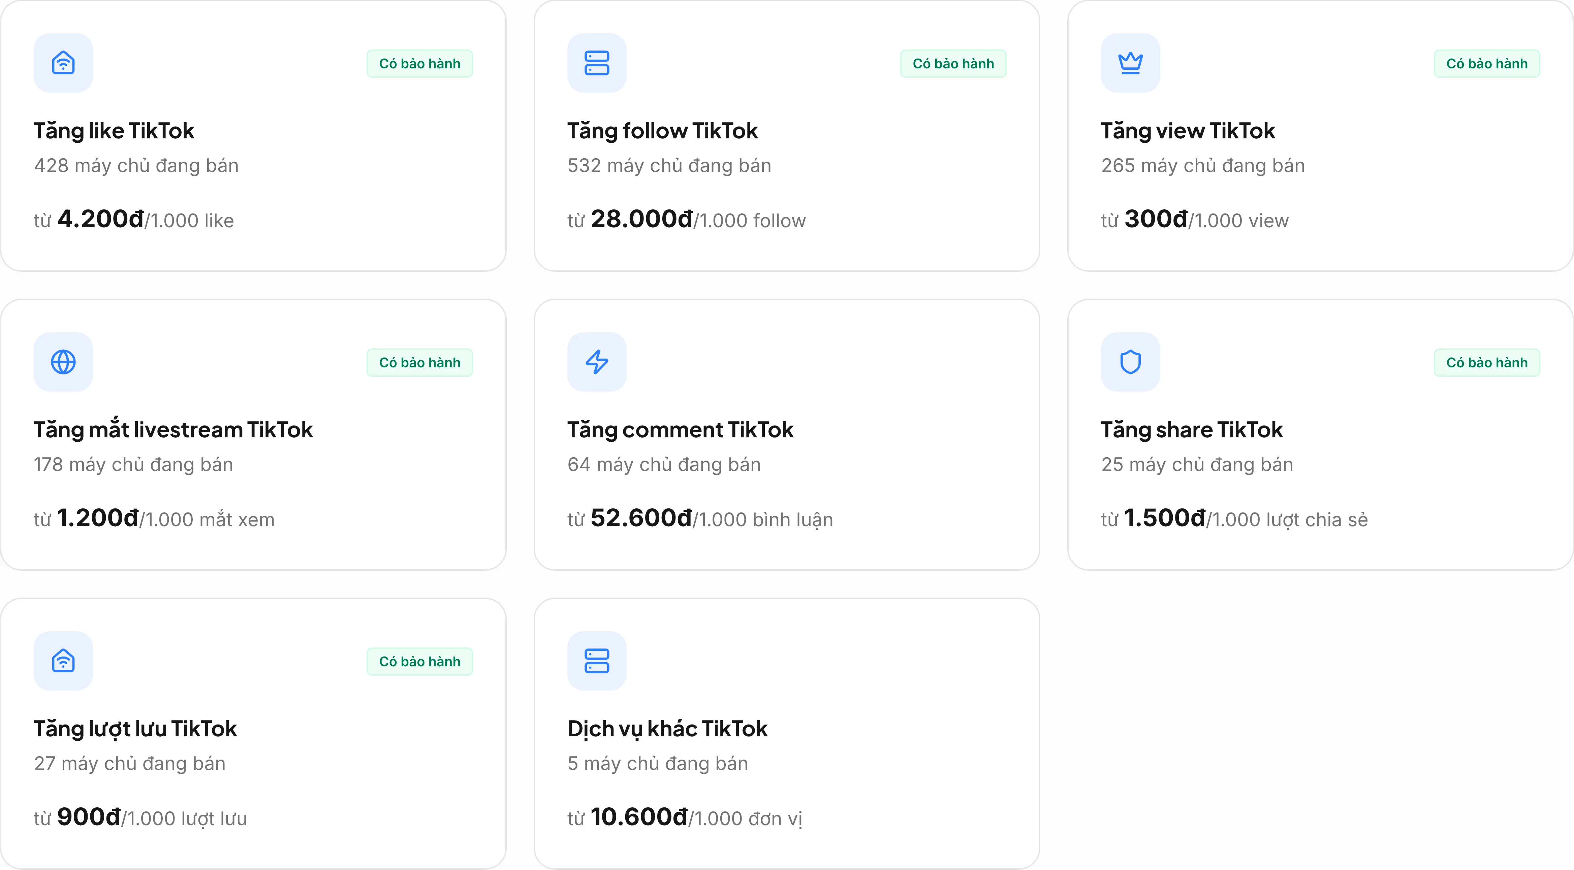
Task: Click the text '532 máy chủ đang bán'
Action: click(x=669, y=165)
